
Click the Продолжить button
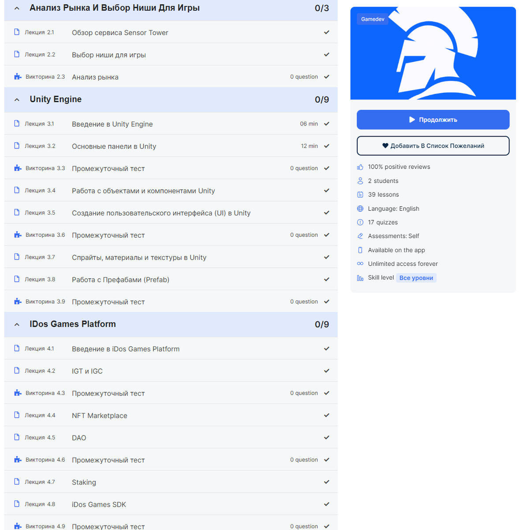[433, 120]
